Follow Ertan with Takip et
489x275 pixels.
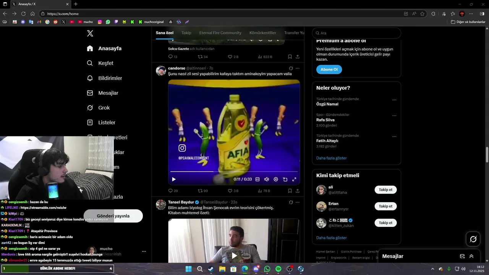385,206
